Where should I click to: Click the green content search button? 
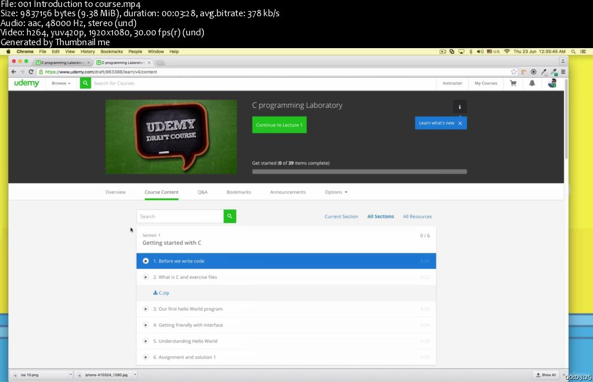(230, 216)
